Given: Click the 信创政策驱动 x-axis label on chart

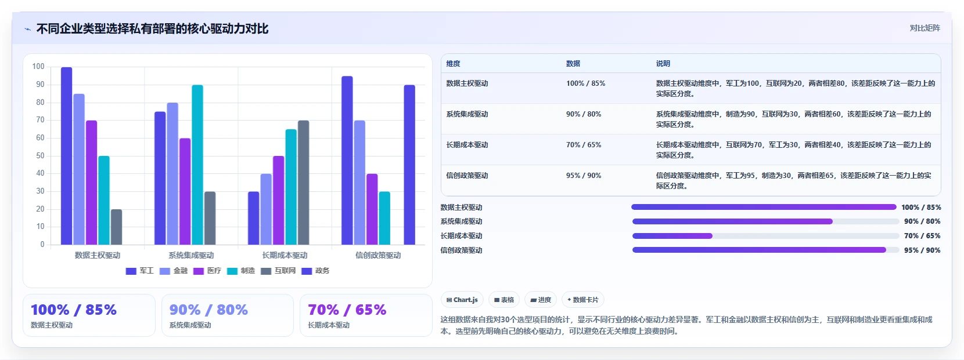Looking at the screenshot, I should (378, 255).
